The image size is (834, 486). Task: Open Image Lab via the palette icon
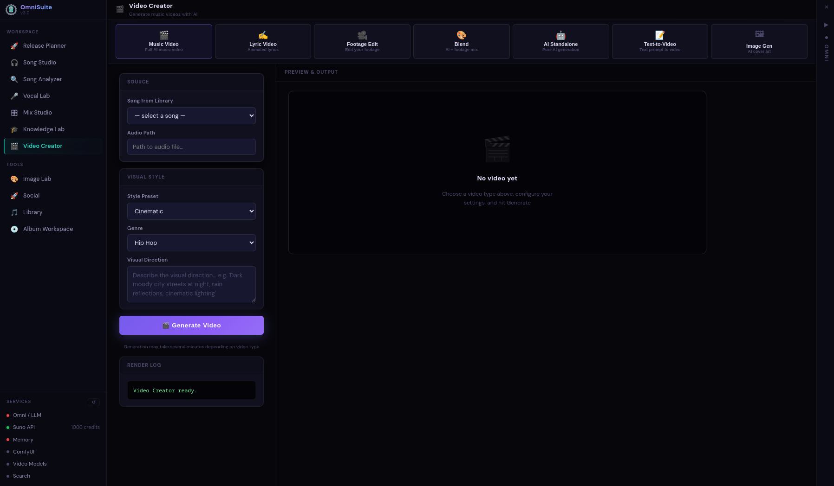(14, 179)
